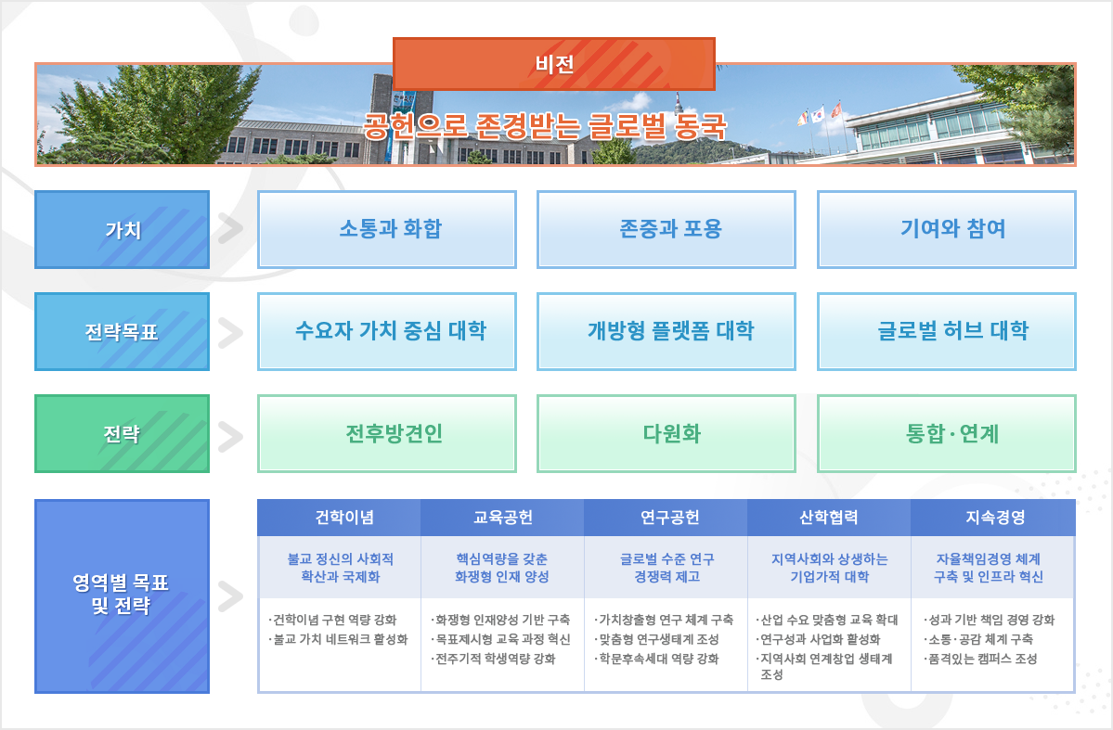The height and width of the screenshot is (730, 1113).
Task: Choose the 수요자 가치 중심 대학 box
Action: pos(387,331)
